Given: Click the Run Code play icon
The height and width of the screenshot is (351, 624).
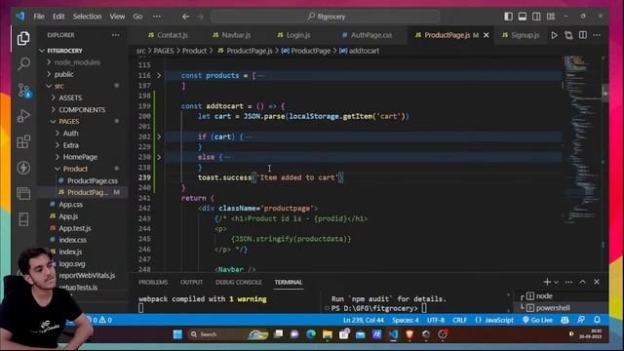Looking at the screenshot, I should (554, 35).
